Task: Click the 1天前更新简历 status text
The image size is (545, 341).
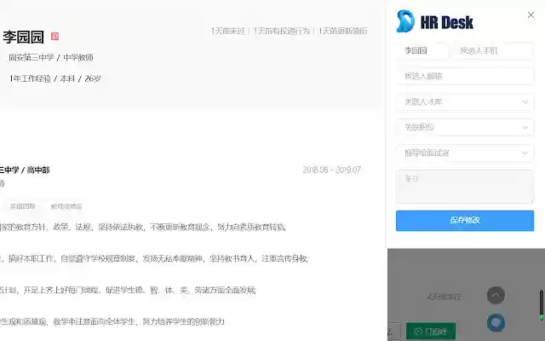Action: tap(342, 31)
